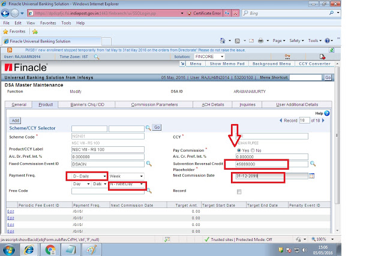
Task: Open the Day dropdown
Action: point(82,184)
